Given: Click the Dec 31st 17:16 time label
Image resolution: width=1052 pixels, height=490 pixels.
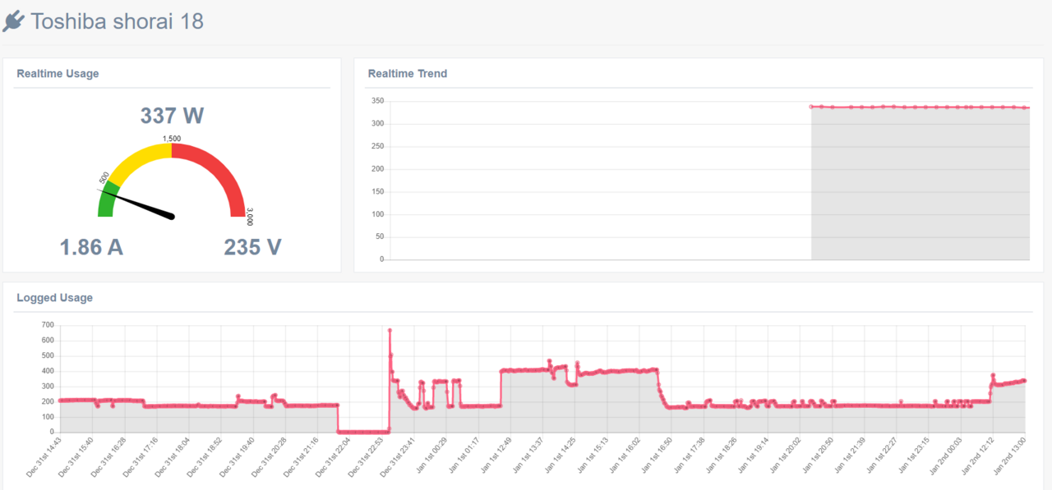Looking at the screenshot, I should tap(141, 457).
